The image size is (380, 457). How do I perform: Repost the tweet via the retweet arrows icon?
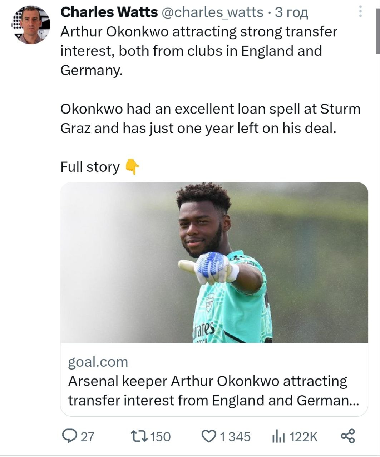pyautogui.click(x=138, y=436)
